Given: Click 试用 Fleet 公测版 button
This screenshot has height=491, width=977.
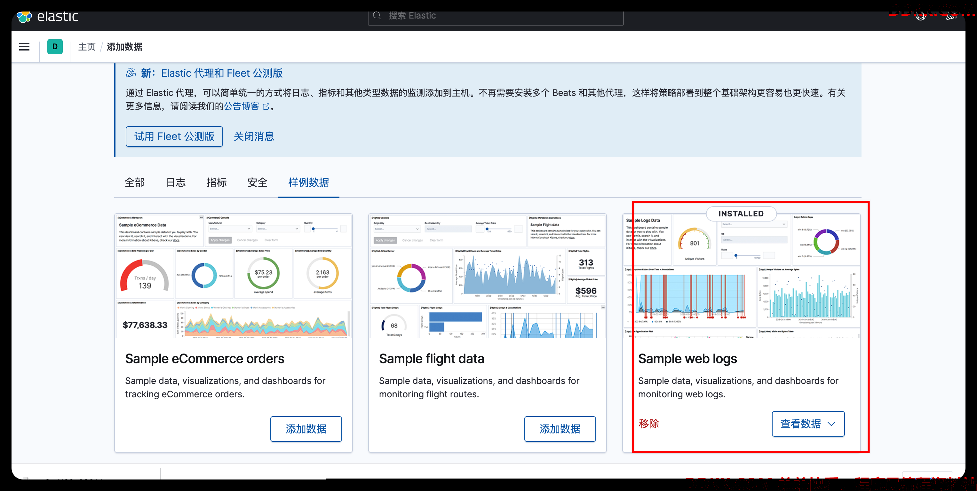Looking at the screenshot, I should point(174,136).
